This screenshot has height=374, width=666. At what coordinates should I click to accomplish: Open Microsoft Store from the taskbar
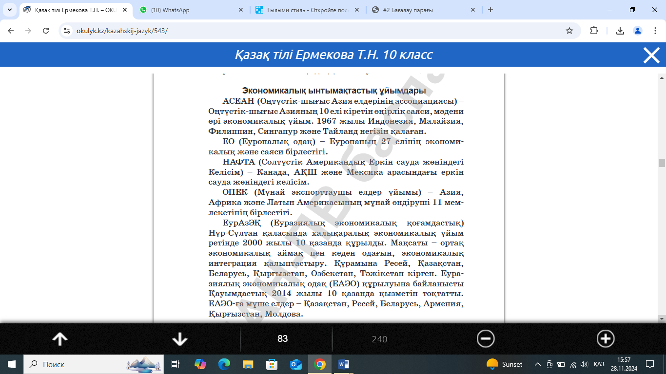(272, 364)
